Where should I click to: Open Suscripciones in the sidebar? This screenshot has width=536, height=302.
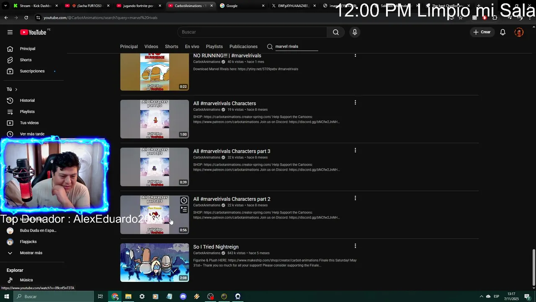tap(32, 71)
